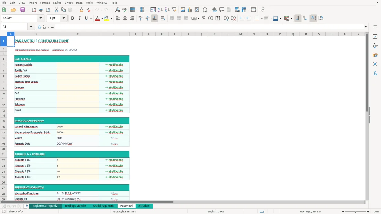Screen dimensions: 381x214
Task: Click the Insert Hyperlink globe icon
Action: (215, 10)
